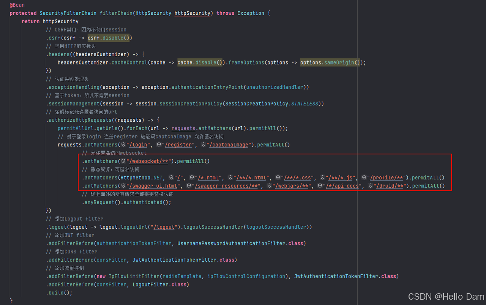486x305 pixels.
Task: Click the shield icon before "/*/api-docs"
Action: tap(320, 186)
